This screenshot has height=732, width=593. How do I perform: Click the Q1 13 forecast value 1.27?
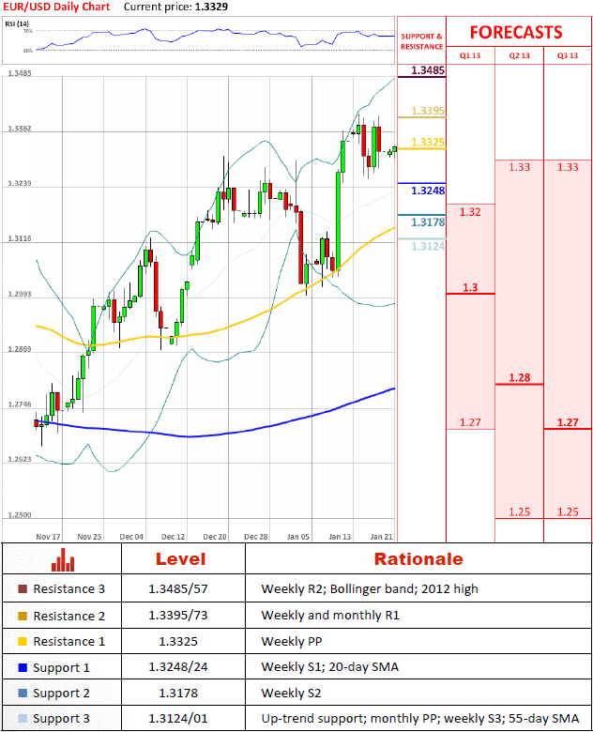470,422
